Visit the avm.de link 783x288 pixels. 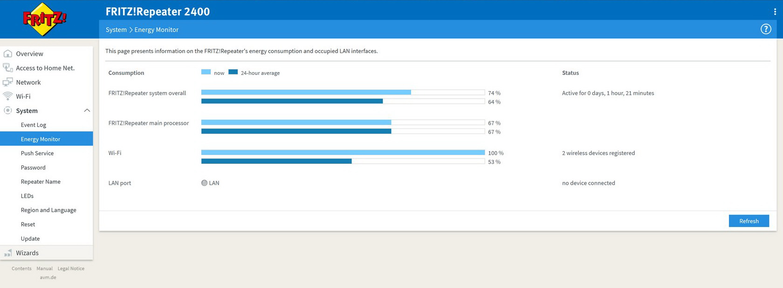[48, 277]
